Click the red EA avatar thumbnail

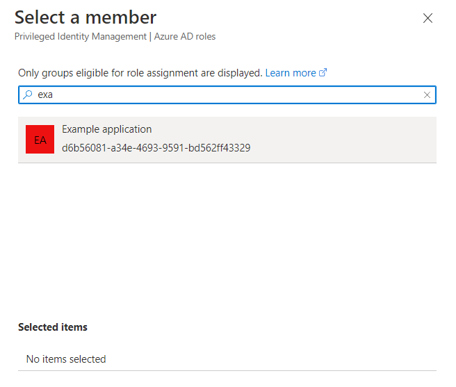click(x=40, y=139)
